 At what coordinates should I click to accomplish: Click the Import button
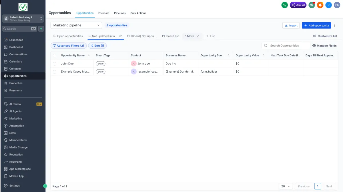coord(291,25)
